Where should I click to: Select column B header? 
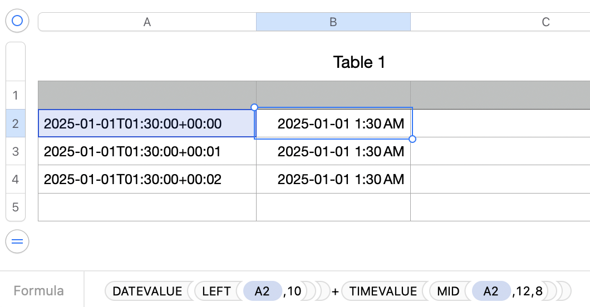333,22
